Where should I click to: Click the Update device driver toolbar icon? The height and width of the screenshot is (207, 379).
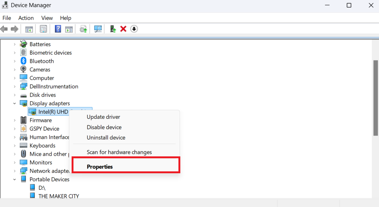pyautogui.click(x=83, y=29)
